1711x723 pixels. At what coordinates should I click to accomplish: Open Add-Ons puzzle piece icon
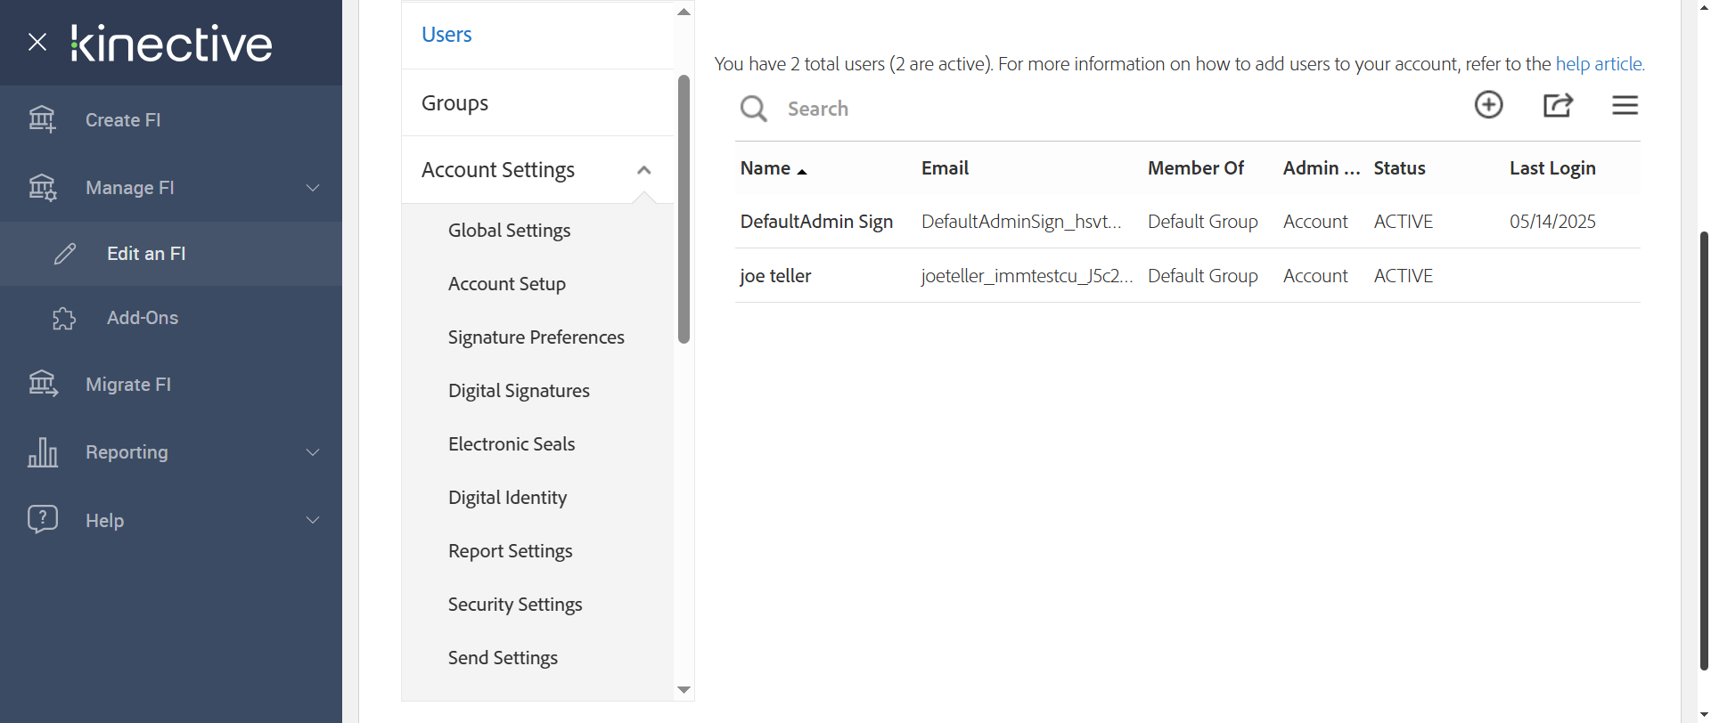click(64, 318)
